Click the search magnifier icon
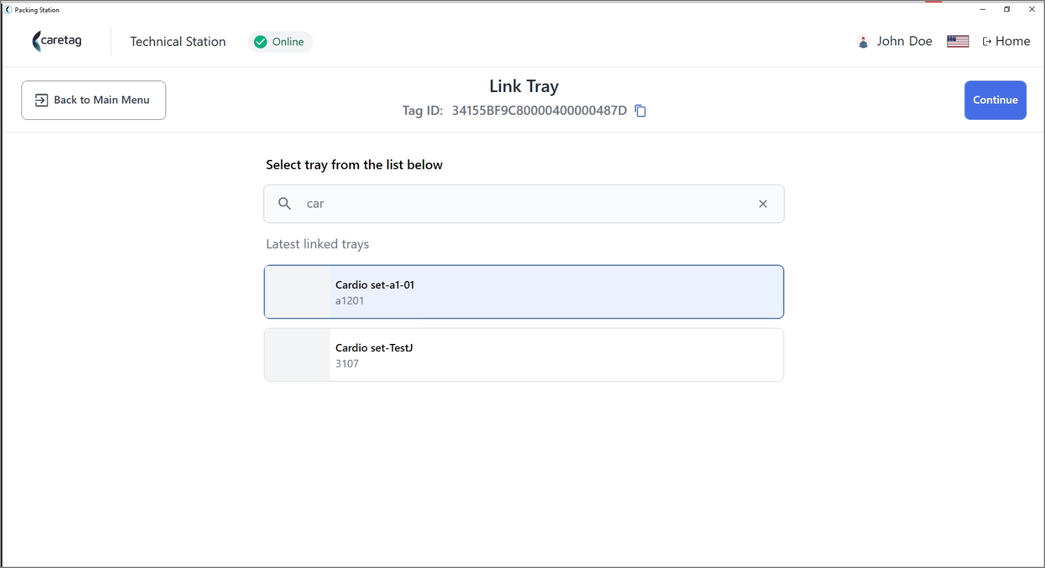The width and height of the screenshot is (1045, 568). (284, 203)
